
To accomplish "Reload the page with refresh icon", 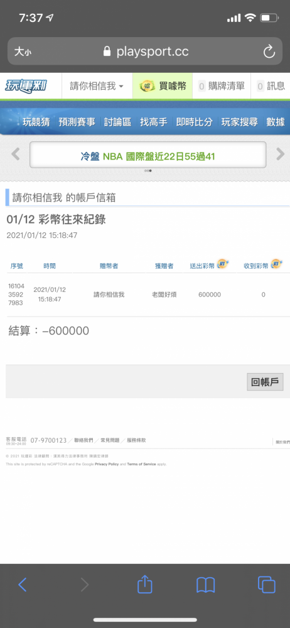I will 269,51.
